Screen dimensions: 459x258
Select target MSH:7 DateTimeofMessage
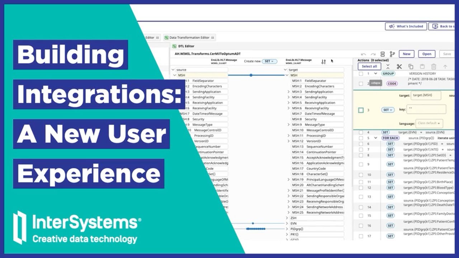pyautogui.click(x=317, y=114)
